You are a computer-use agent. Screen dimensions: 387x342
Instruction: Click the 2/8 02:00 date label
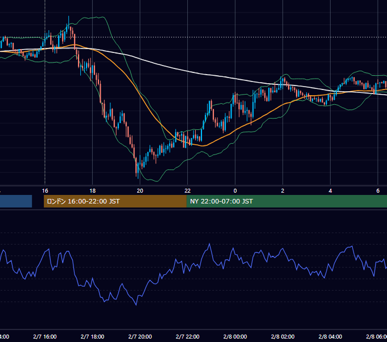283,336
